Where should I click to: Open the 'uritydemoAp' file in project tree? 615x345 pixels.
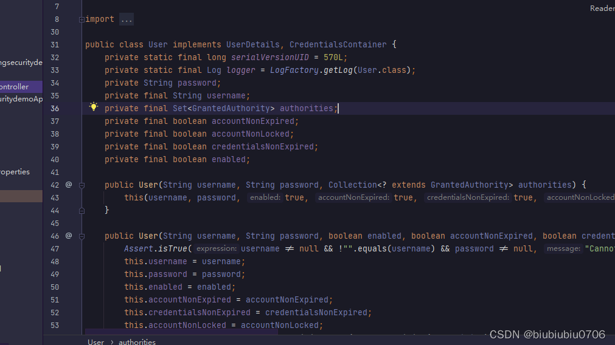21,99
